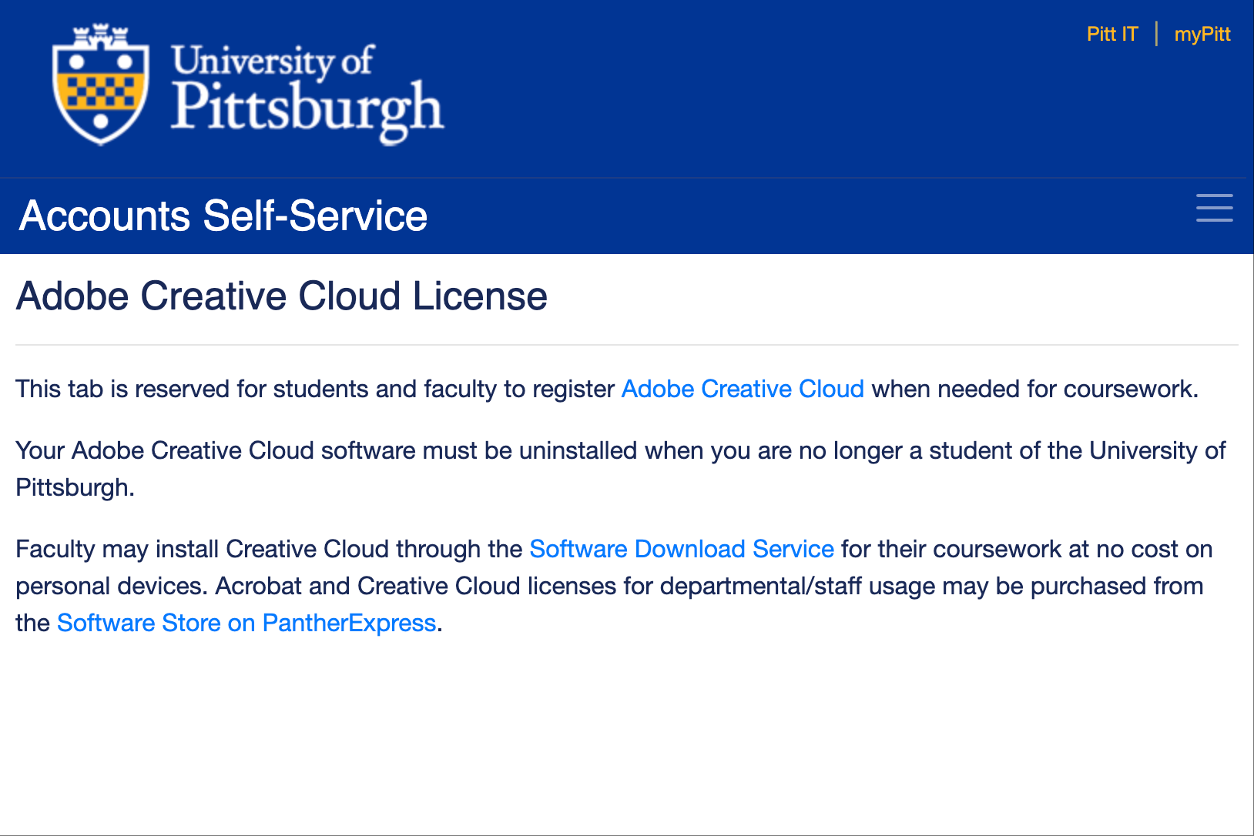Open the Pitt IT link
The height and width of the screenshot is (836, 1254).
coord(1111,34)
